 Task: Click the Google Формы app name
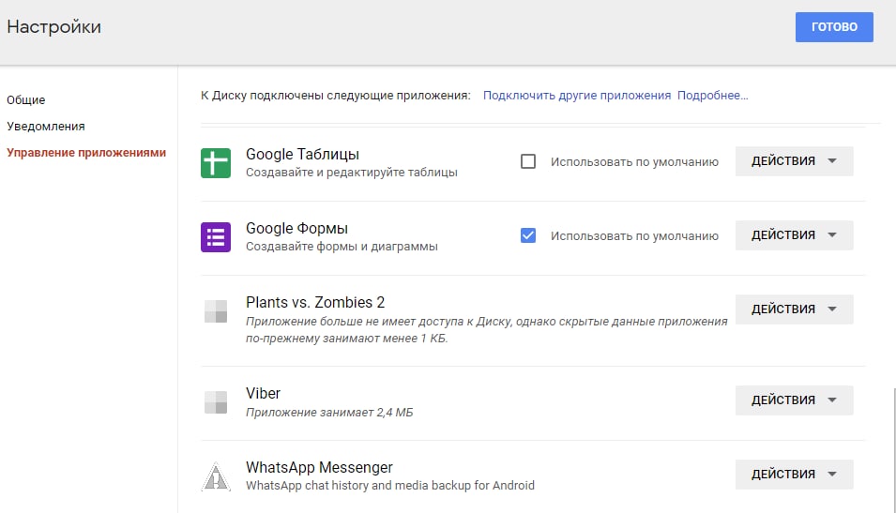(x=296, y=229)
